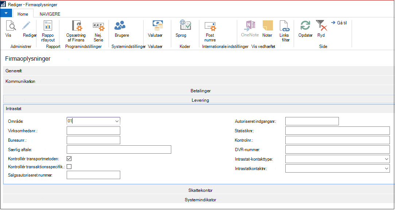Click the Virksomhedsnr. input field
Image resolution: width=395 pixels, height=210 pixels.
93,131
